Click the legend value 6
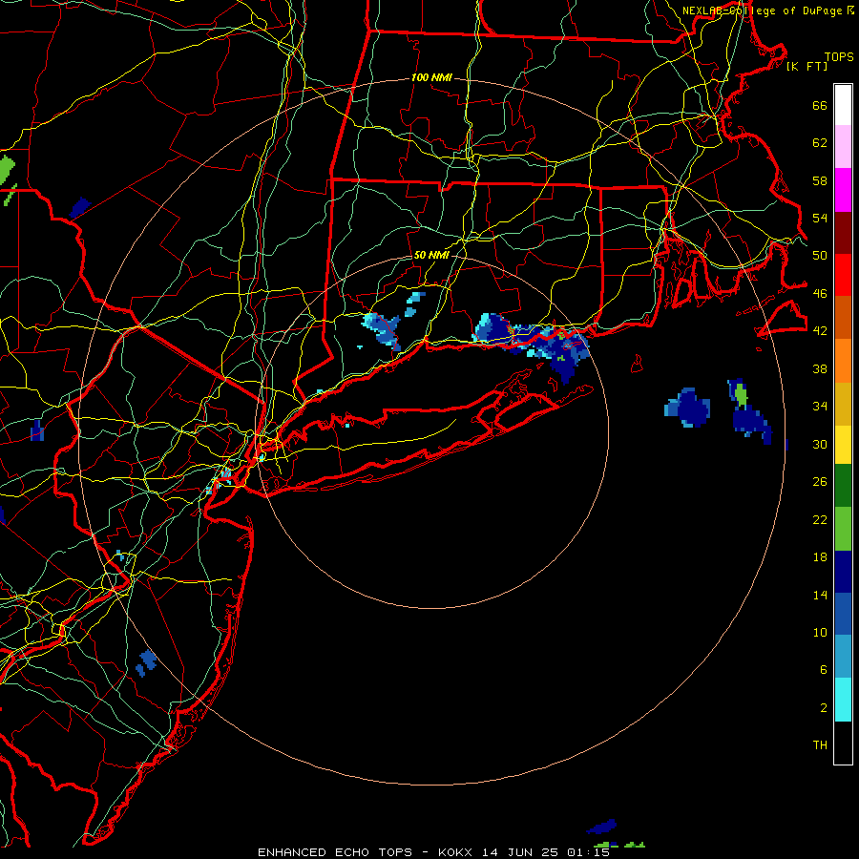The height and width of the screenshot is (859, 859). point(823,669)
